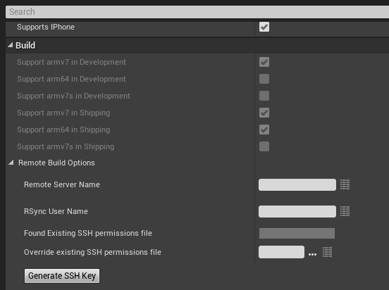Click the Remote Server Name text field
The image size is (389, 290).
pyautogui.click(x=297, y=184)
